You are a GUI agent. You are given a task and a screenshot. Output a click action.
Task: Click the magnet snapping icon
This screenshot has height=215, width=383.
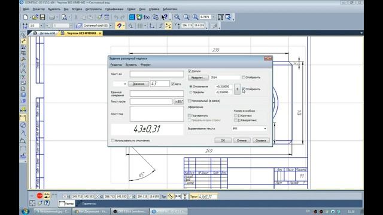tap(119, 25)
